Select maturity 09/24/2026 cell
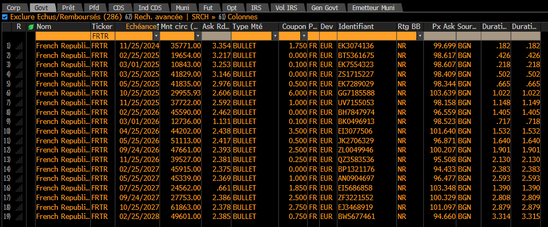Screen dimensions: 548x227 pyautogui.click(x=140, y=150)
